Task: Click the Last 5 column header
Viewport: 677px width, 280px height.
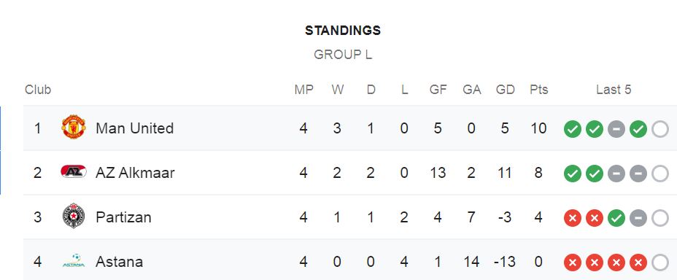Action: (x=614, y=89)
